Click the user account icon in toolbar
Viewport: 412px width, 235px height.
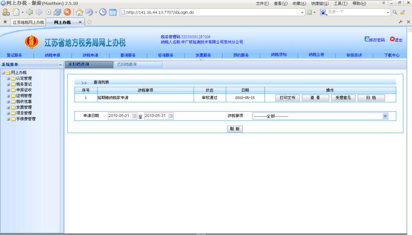coord(6,12)
